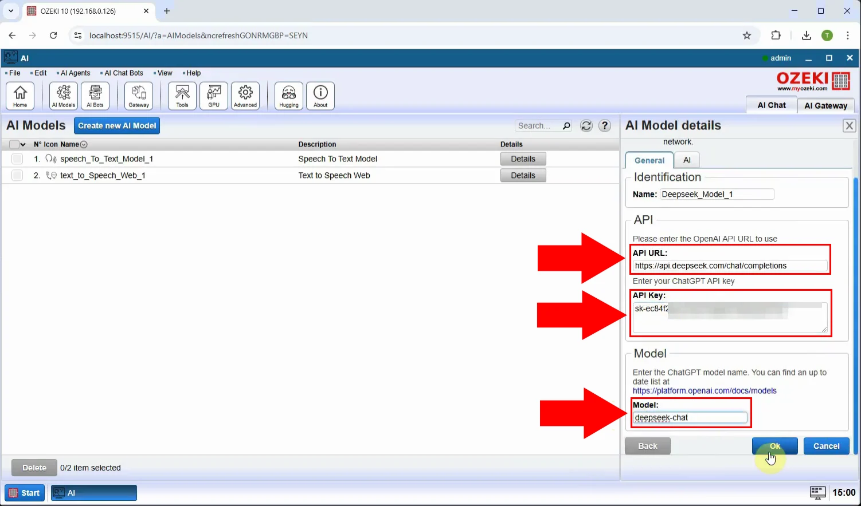Open Details for speech_To_Text_Model_1
The image size is (861, 506).
tap(523, 159)
